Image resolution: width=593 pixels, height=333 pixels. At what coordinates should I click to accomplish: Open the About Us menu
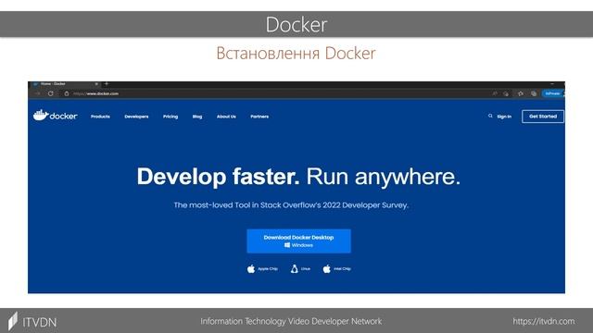(226, 117)
